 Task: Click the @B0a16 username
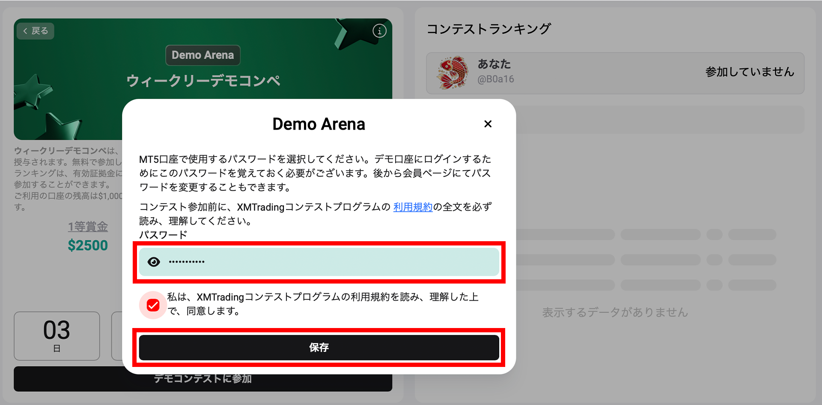[496, 79]
